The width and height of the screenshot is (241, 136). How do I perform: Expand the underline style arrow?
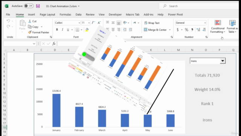tap(72, 29)
